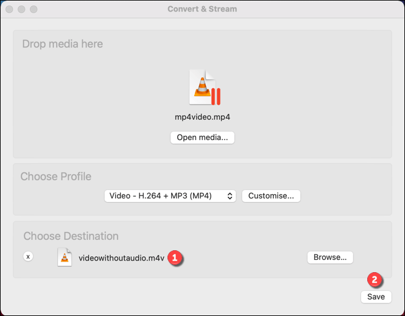Viewport: 405px width, 316px height.
Task: Click the red number 2 marker
Action: (375, 280)
